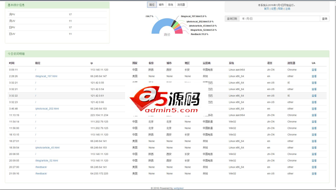Click the 基本统计信息 panel heading
336x190 pixels.
click(x=57, y=5)
